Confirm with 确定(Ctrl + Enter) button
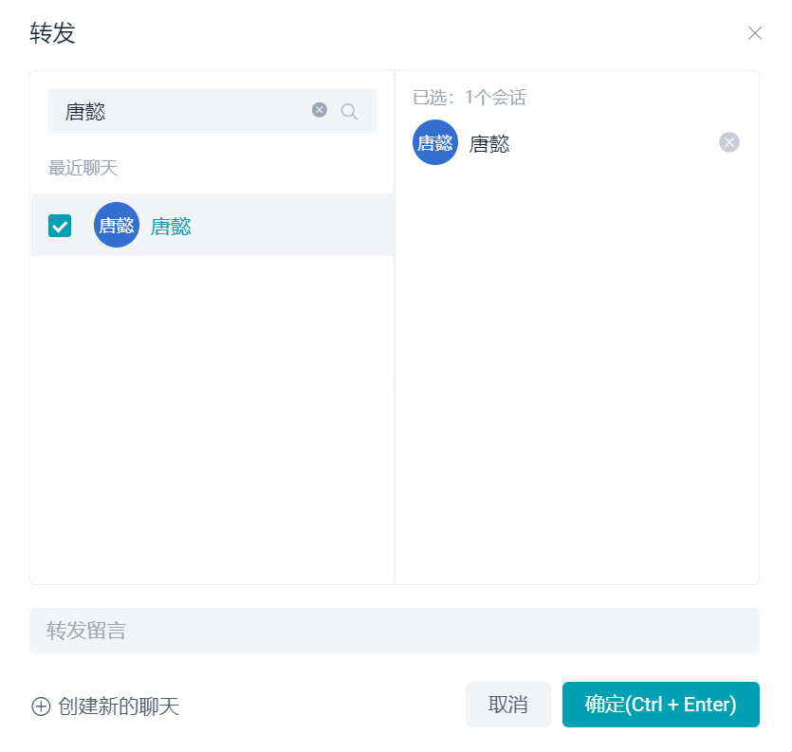This screenshot has width=792, height=752. 661,704
